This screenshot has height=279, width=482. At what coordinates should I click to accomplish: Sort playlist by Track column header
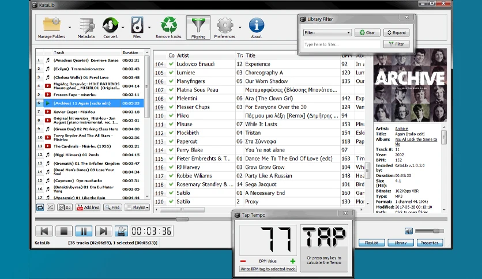click(x=86, y=52)
